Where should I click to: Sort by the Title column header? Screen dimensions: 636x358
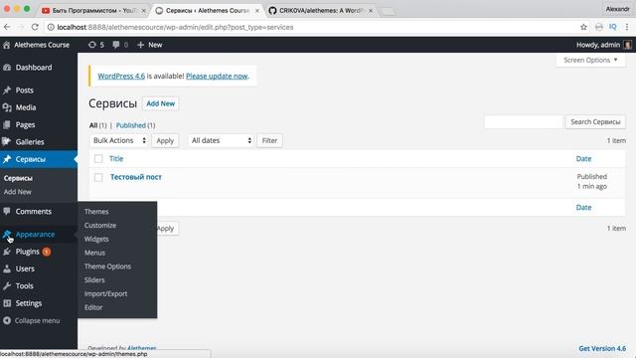point(116,159)
